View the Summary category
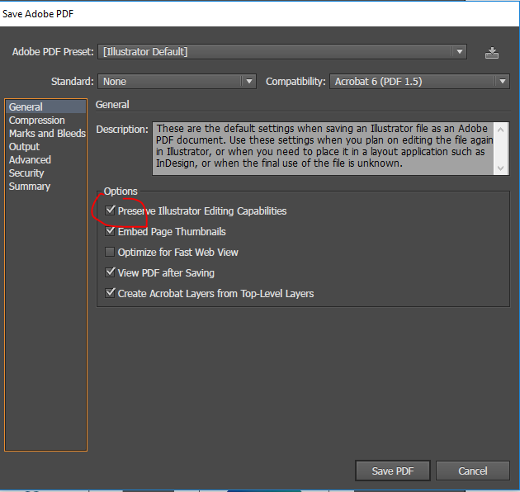520x492 pixels. pos(45,187)
